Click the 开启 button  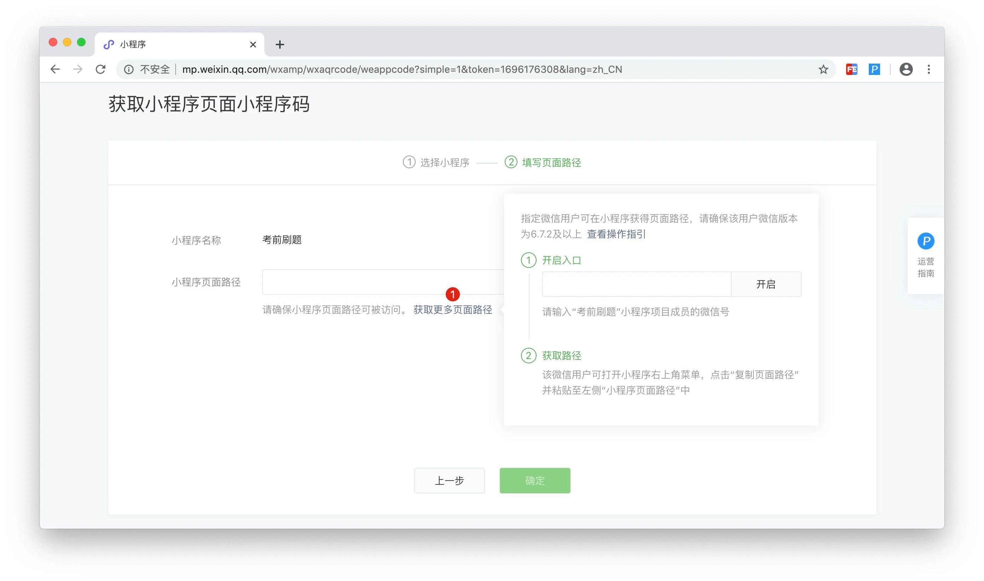[x=766, y=284]
